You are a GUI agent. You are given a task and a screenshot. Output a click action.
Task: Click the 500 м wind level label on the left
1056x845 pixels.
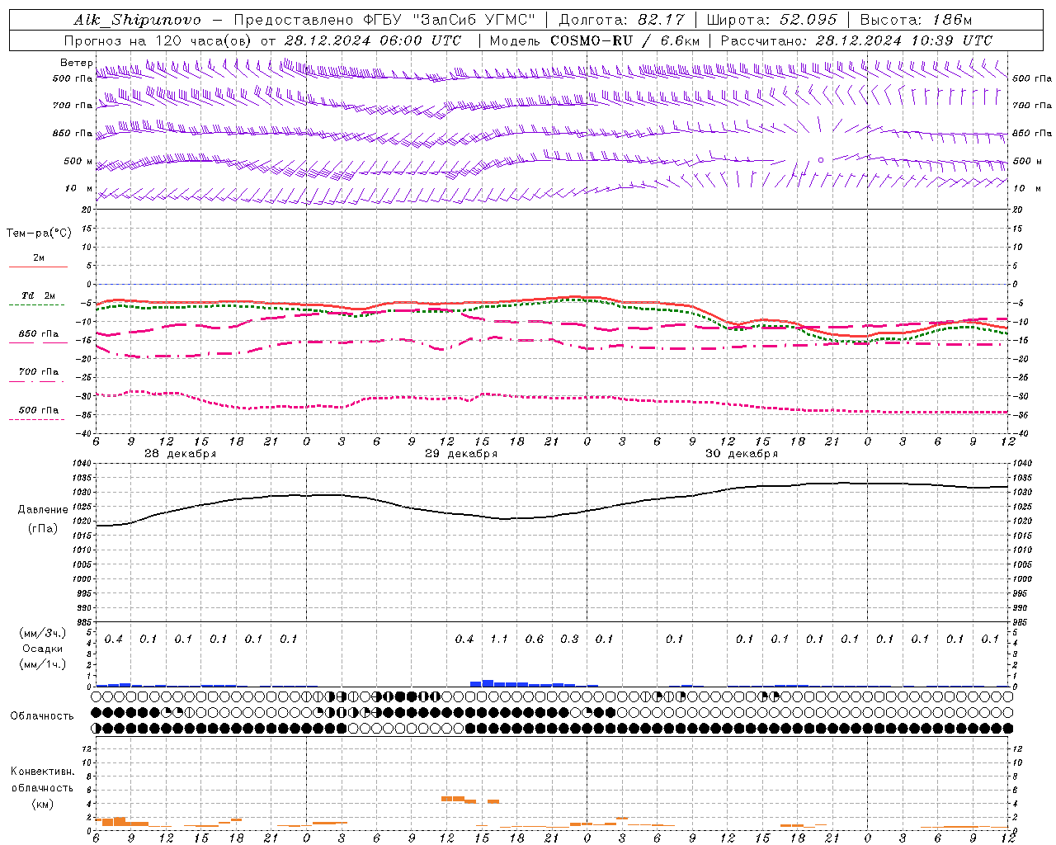[78, 161]
